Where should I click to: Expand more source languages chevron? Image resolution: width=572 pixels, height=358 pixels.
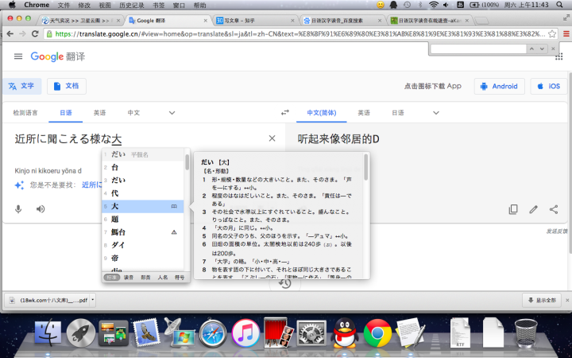click(172, 112)
